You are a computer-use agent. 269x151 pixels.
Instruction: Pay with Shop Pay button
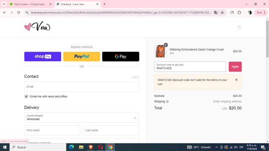42,57
